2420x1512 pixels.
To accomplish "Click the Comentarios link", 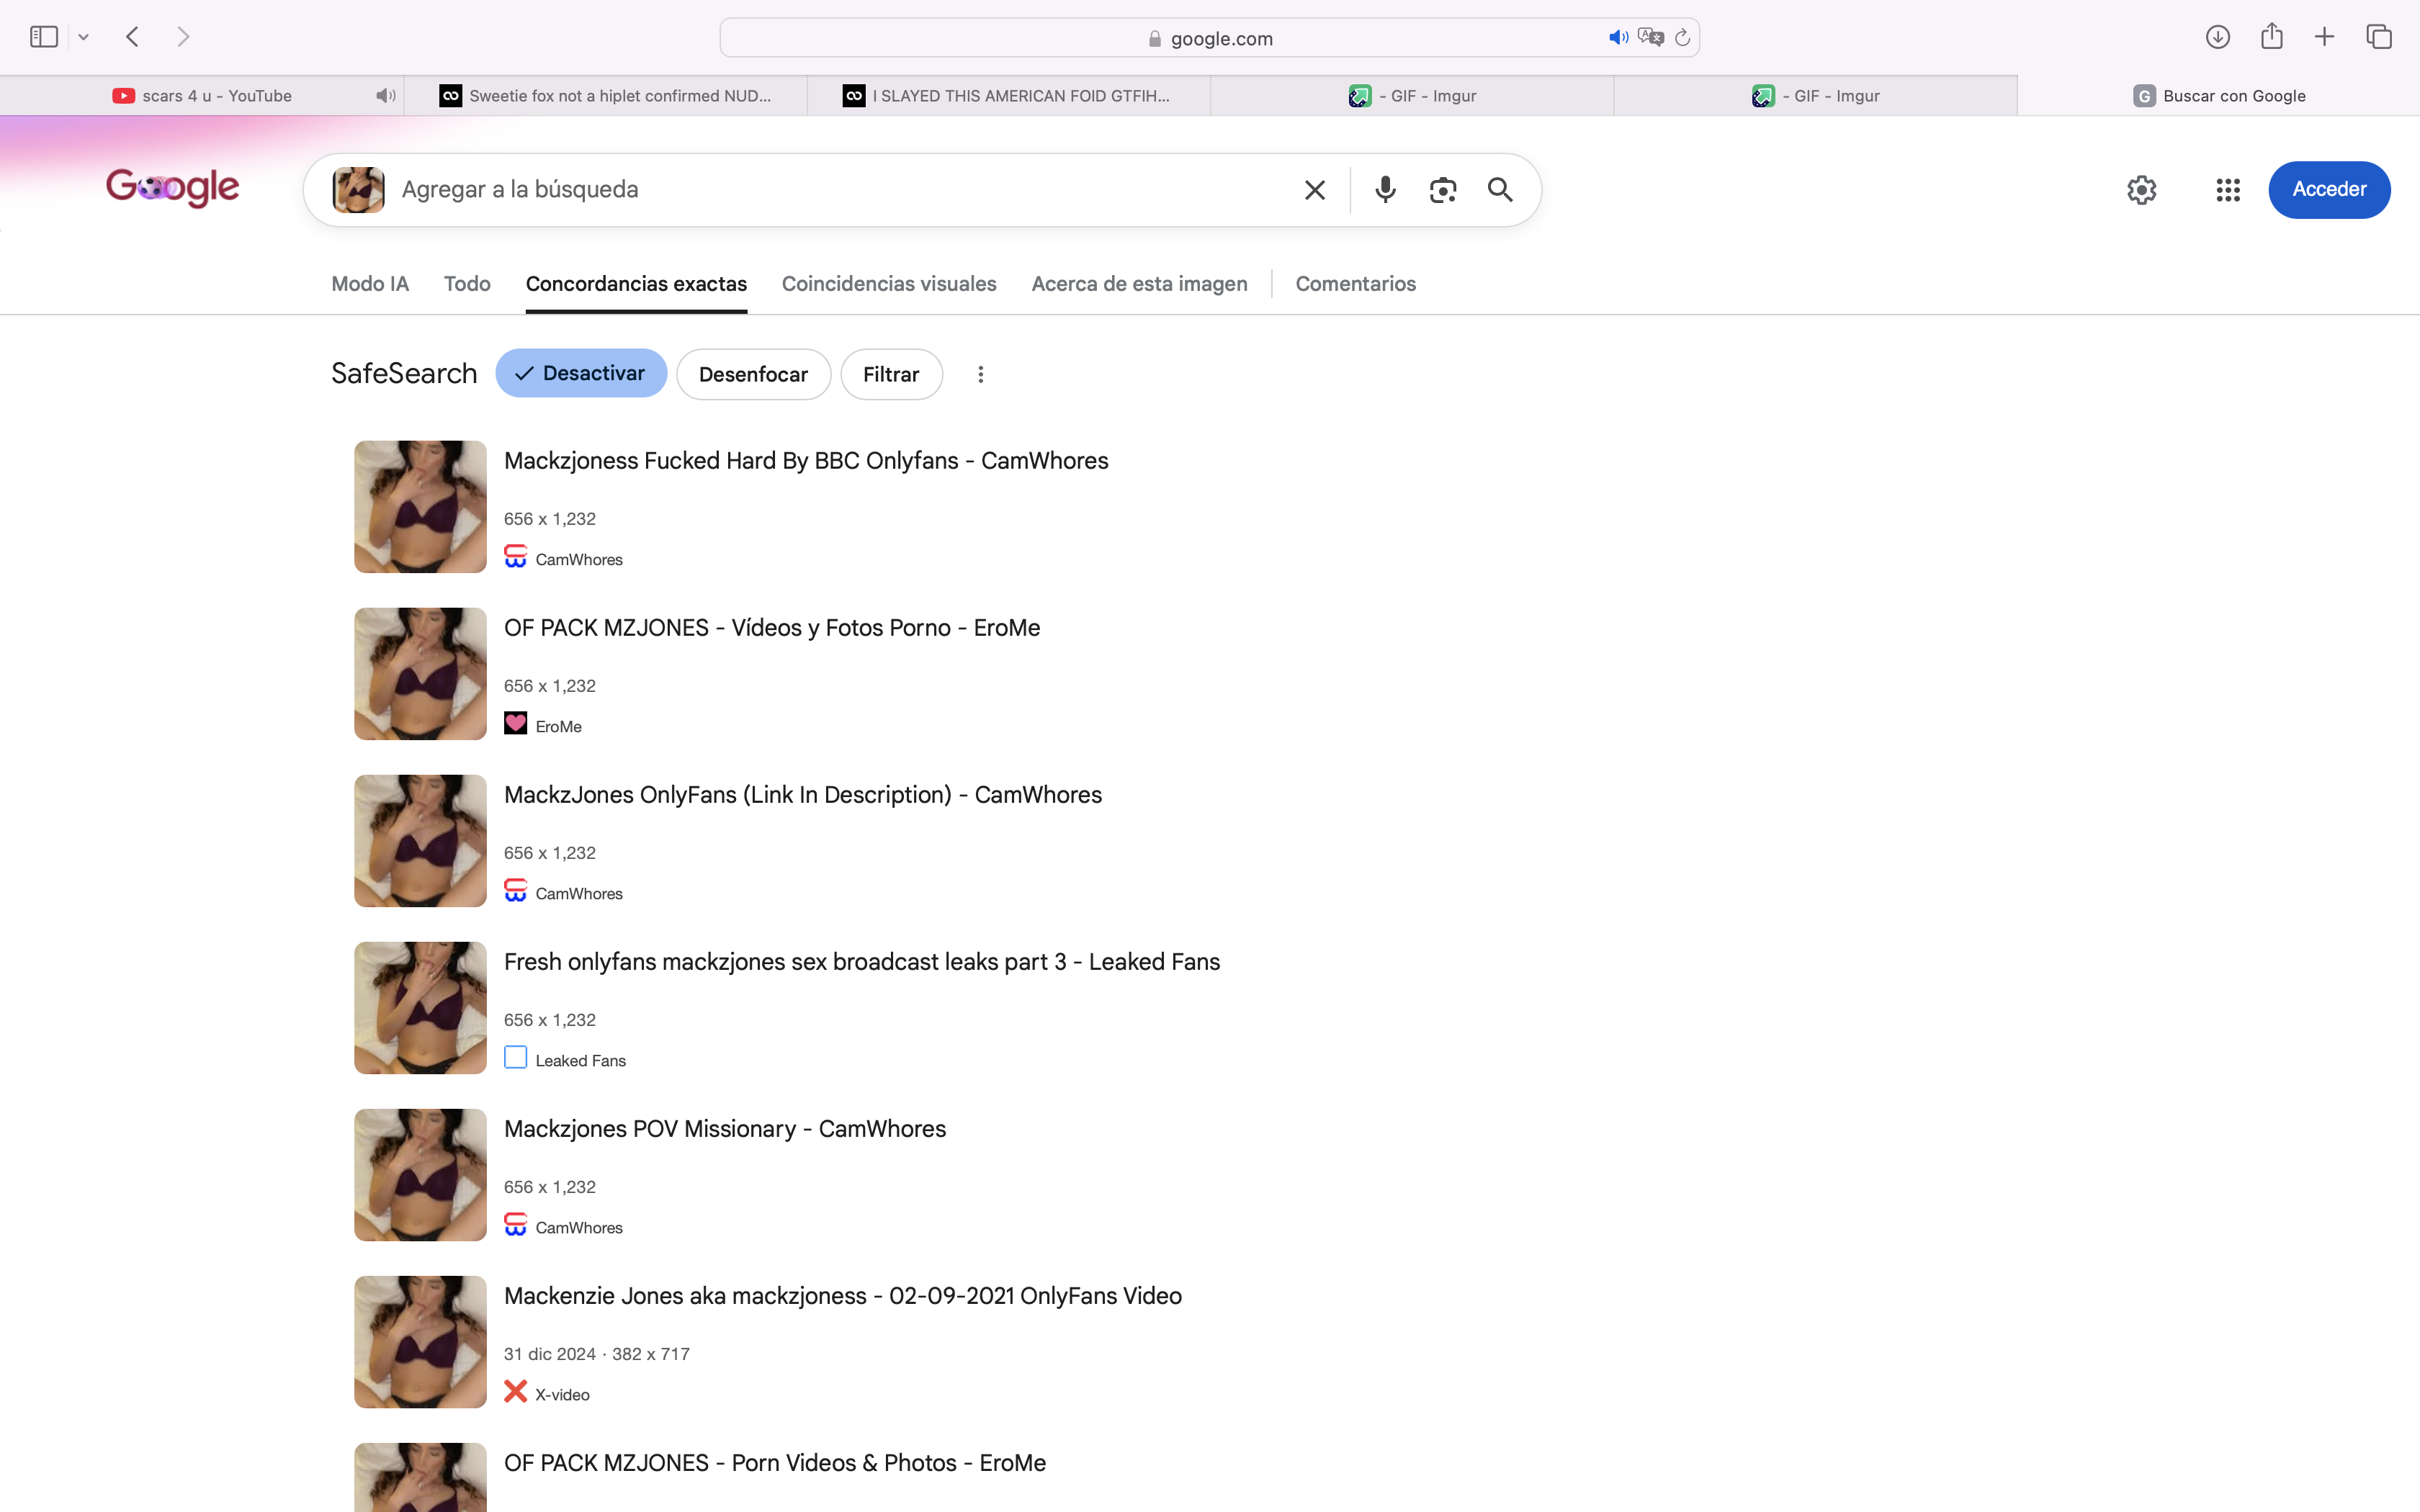I will 1355,284.
